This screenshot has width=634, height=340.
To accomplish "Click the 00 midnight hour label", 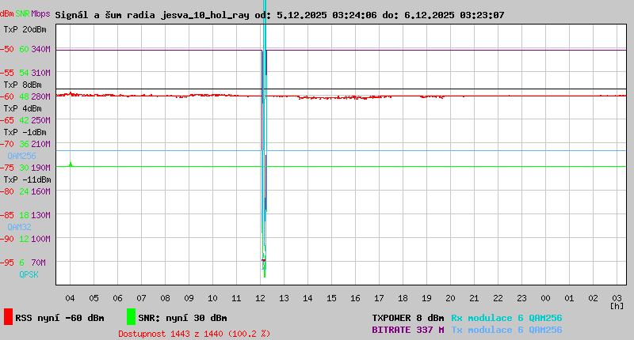I will 545,298.
